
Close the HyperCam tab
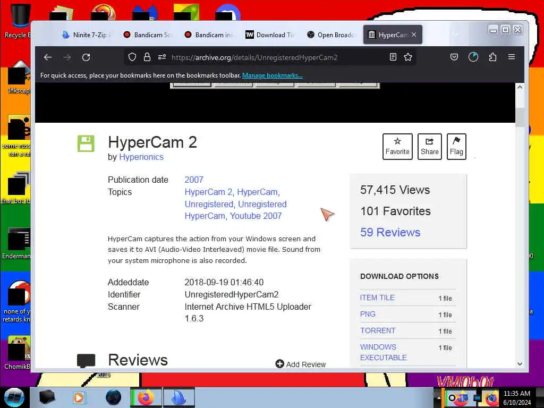point(414,35)
